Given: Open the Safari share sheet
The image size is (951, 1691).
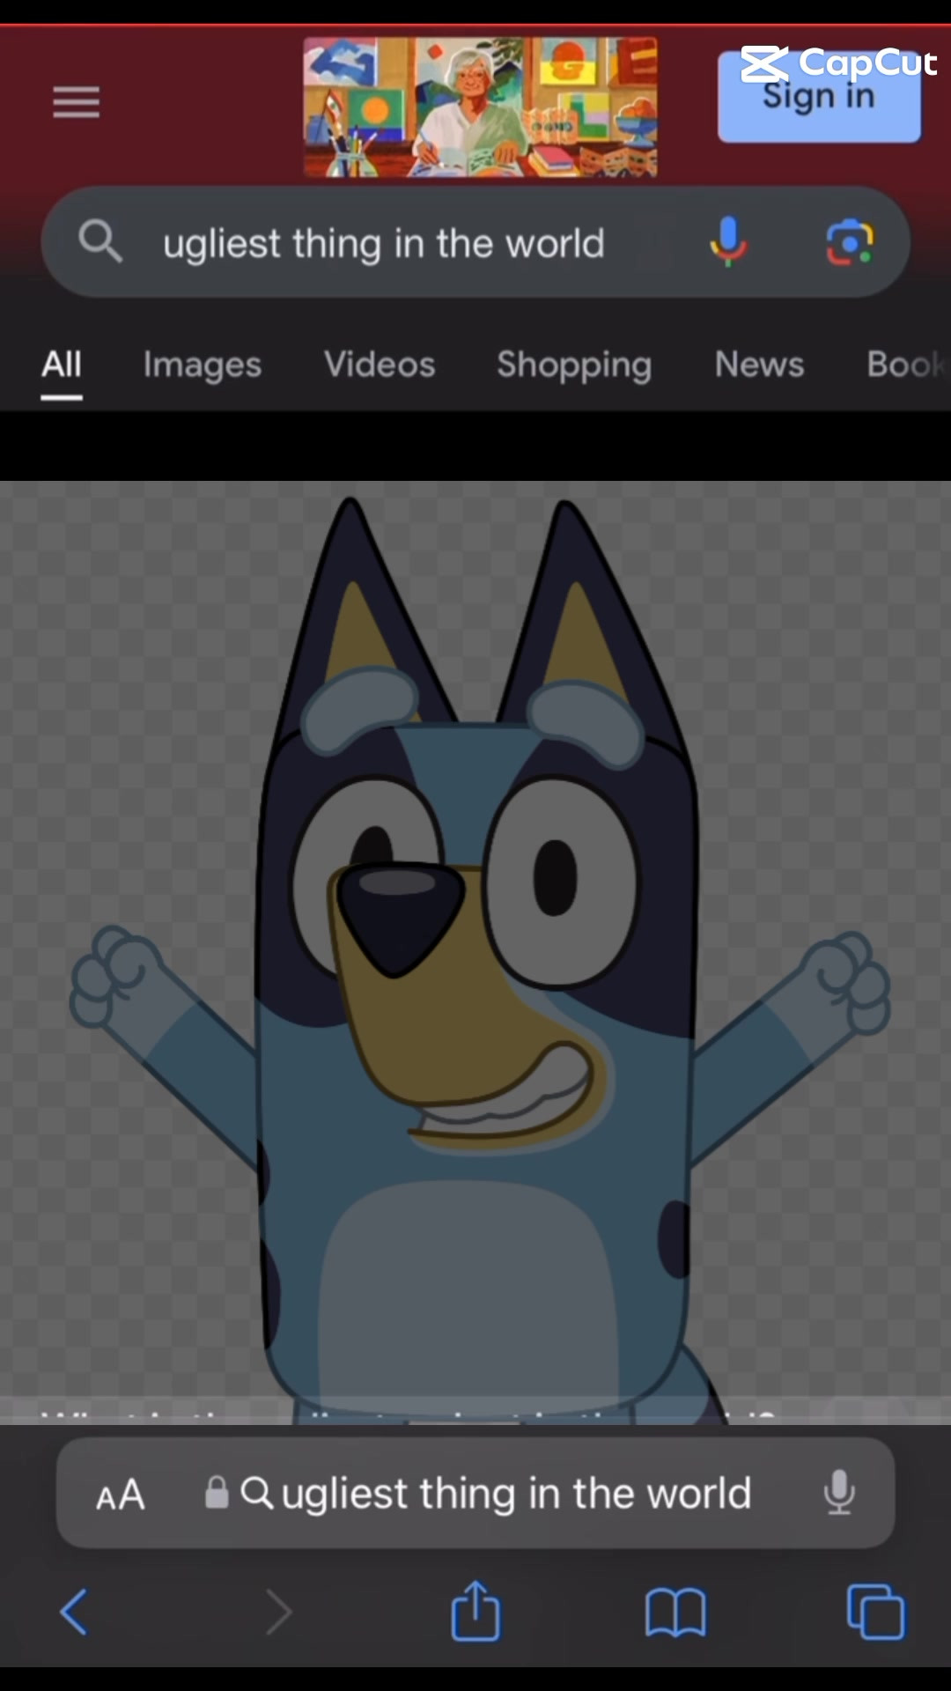Looking at the screenshot, I should click(475, 1610).
